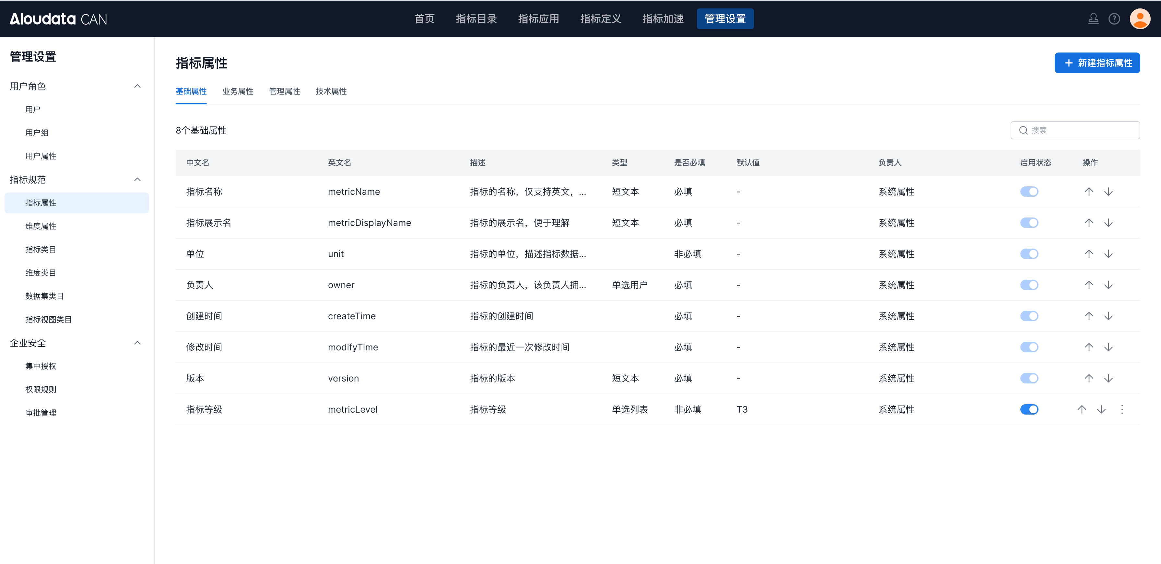1161x564 pixels.
Task: Move metricName row up with arrow
Action: [x=1088, y=192]
